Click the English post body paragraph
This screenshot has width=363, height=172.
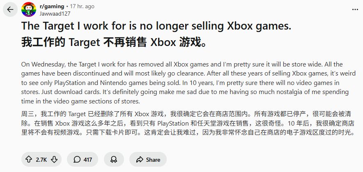[181, 83]
